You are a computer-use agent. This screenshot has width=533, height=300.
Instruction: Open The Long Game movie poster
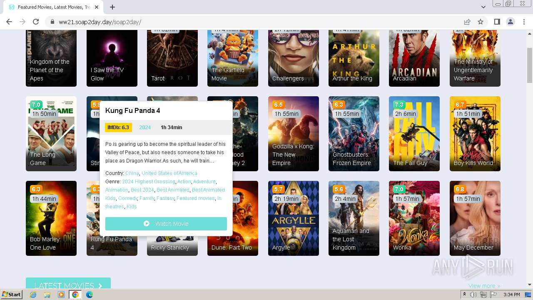click(51, 134)
